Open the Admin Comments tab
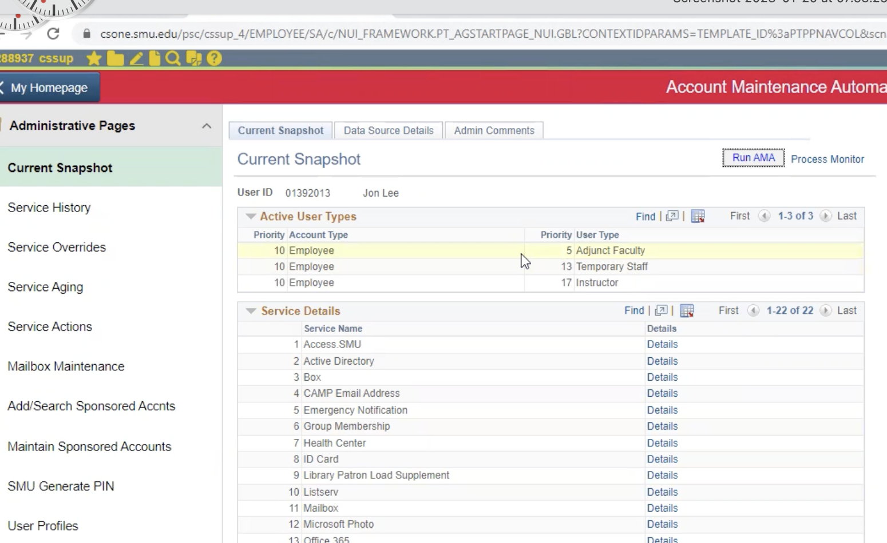The height and width of the screenshot is (543, 887). [x=494, y=130]
